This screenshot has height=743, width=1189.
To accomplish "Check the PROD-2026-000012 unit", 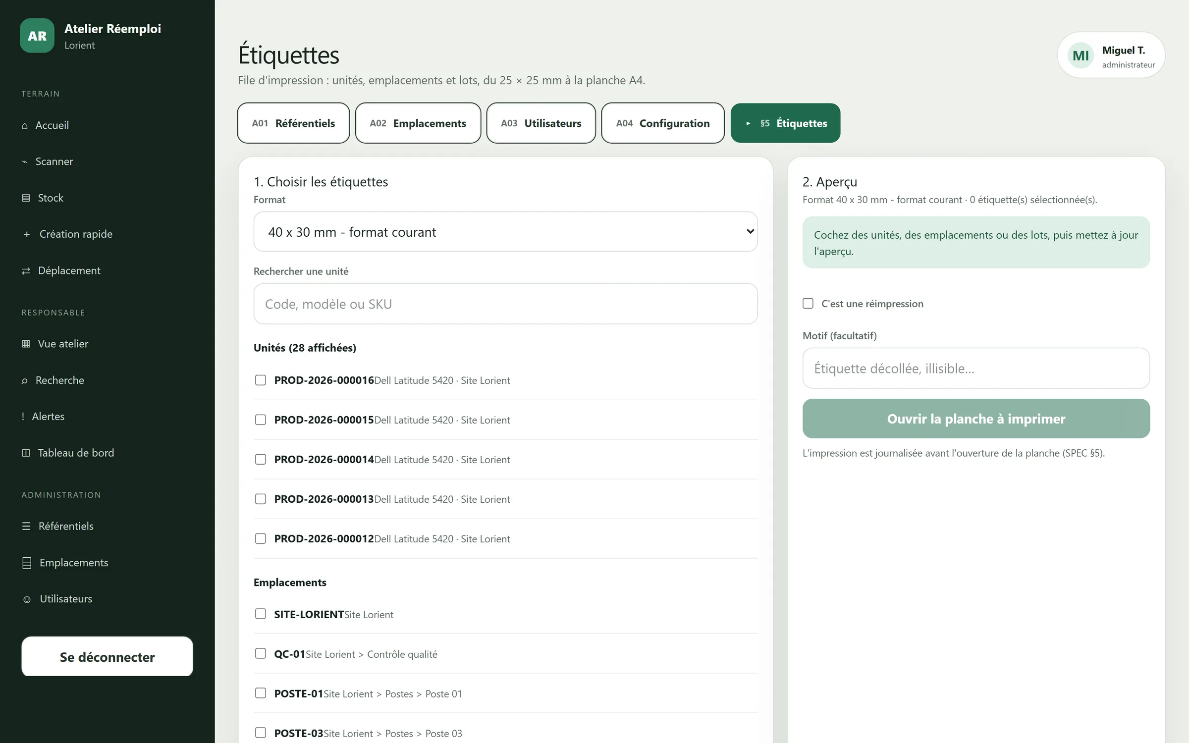I will pos(260,538).
